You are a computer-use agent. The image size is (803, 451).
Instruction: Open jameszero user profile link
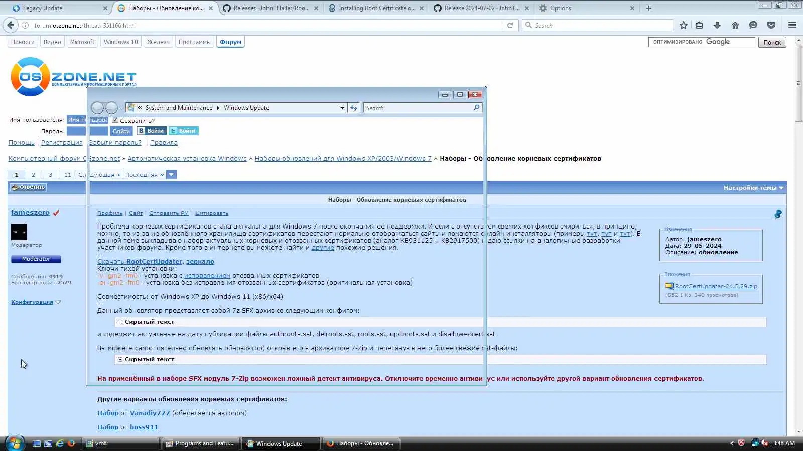pyautogui.click(x=30, y=213)
